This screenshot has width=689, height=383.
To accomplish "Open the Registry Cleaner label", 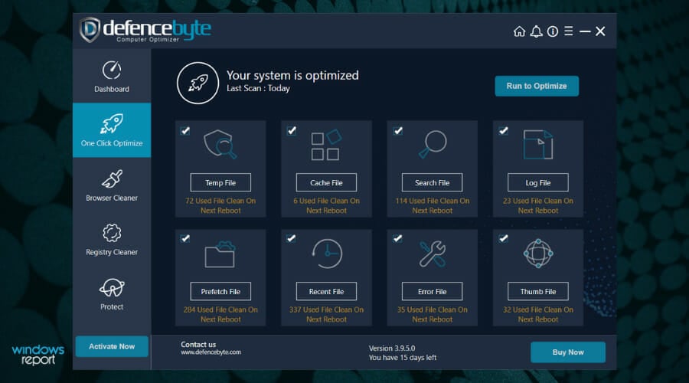I will point(112,252).
